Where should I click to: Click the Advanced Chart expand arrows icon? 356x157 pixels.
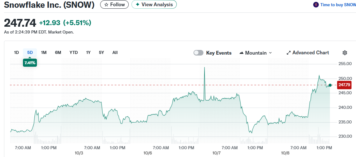point(289,53)
